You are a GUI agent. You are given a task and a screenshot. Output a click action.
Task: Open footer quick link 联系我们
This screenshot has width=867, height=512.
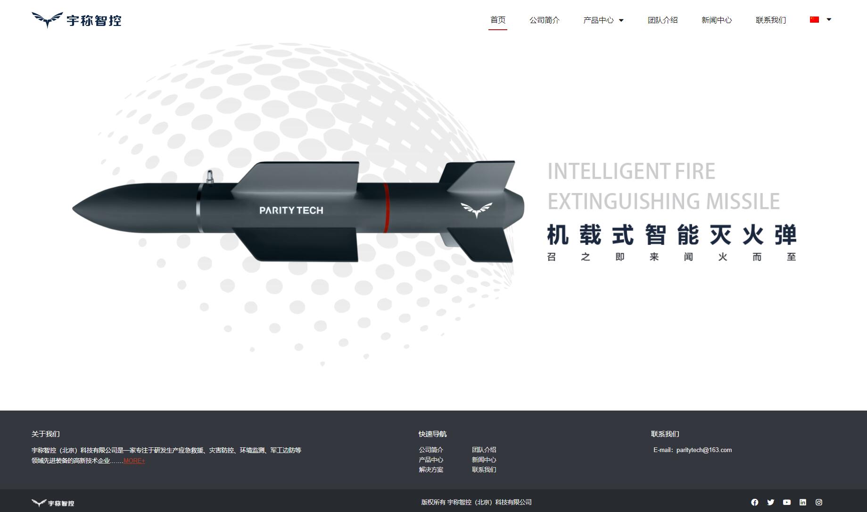click(484, 470)
